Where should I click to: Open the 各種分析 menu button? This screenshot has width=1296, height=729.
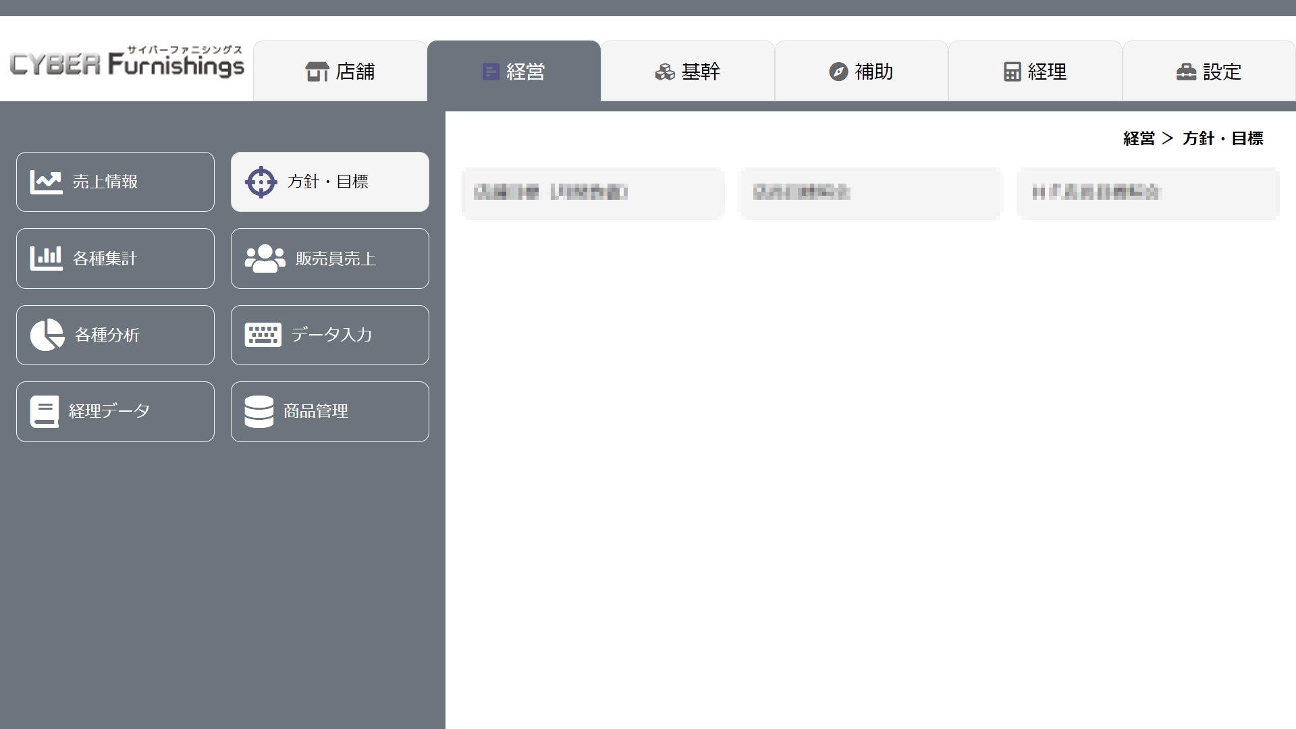pos(115,335)
